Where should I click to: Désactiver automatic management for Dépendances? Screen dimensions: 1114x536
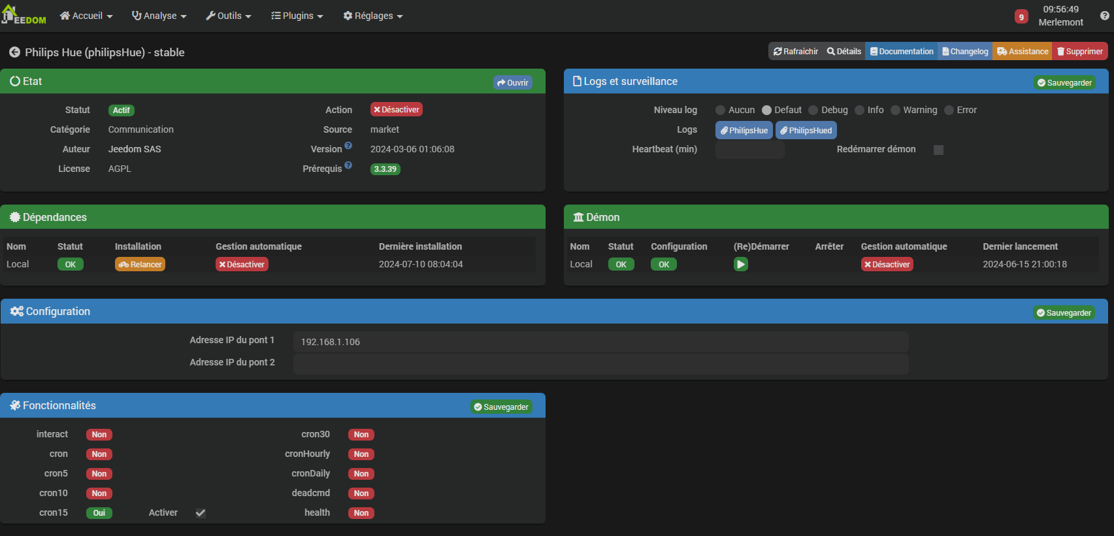(x=242, y=264)
